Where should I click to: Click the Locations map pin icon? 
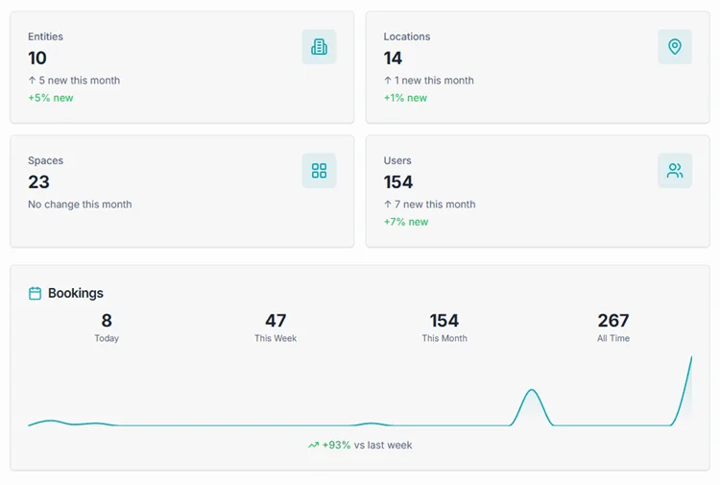point(674,47)
